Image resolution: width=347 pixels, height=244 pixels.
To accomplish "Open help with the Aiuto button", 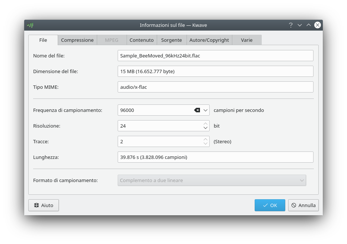I will (x=44, y=205).
